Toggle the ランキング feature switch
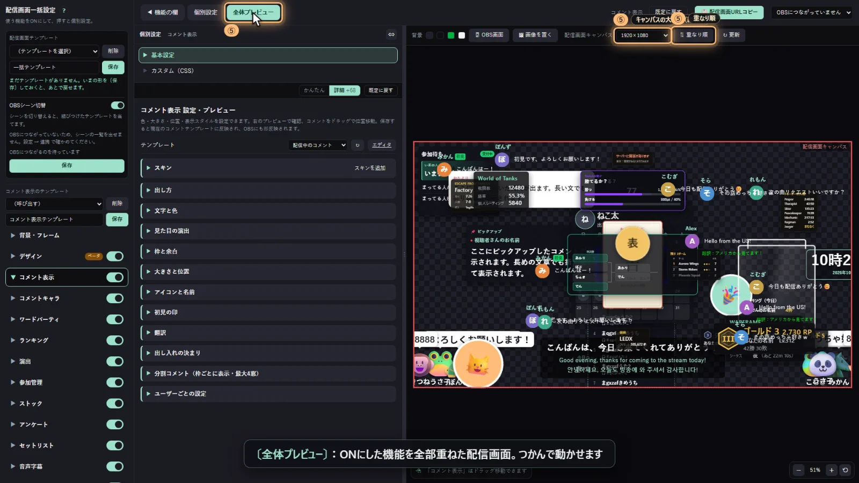The image size is (859, 483). (115, 340)
